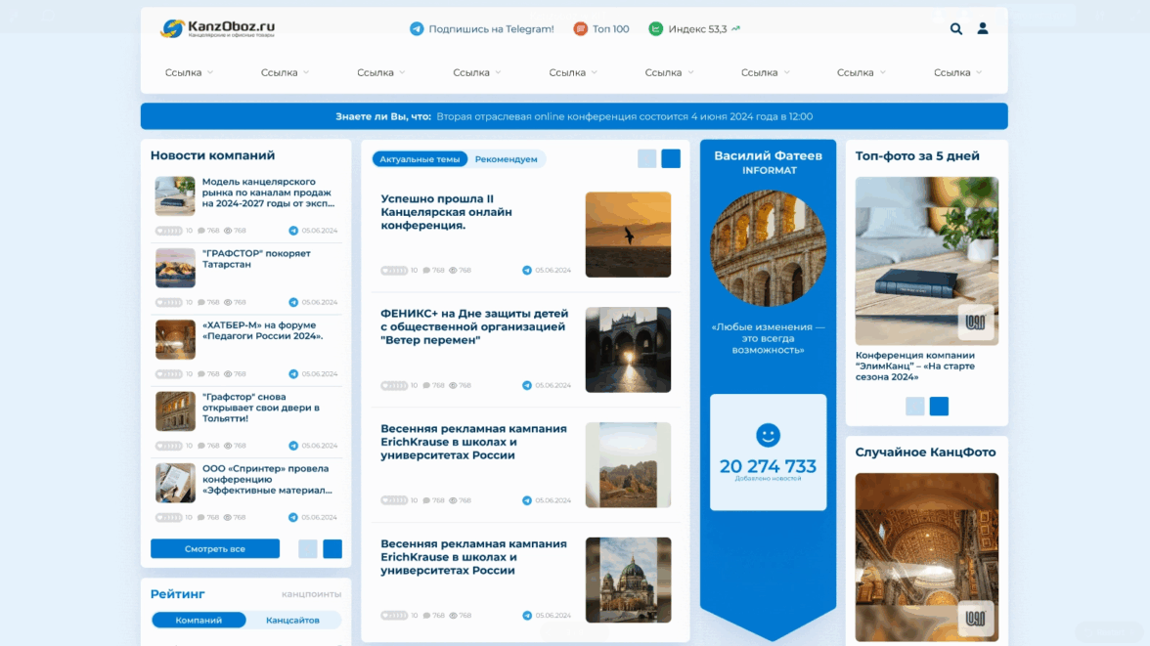Click views eye icon on "Успешно прошла II" article
The image size is (1150, 646).
453,271
